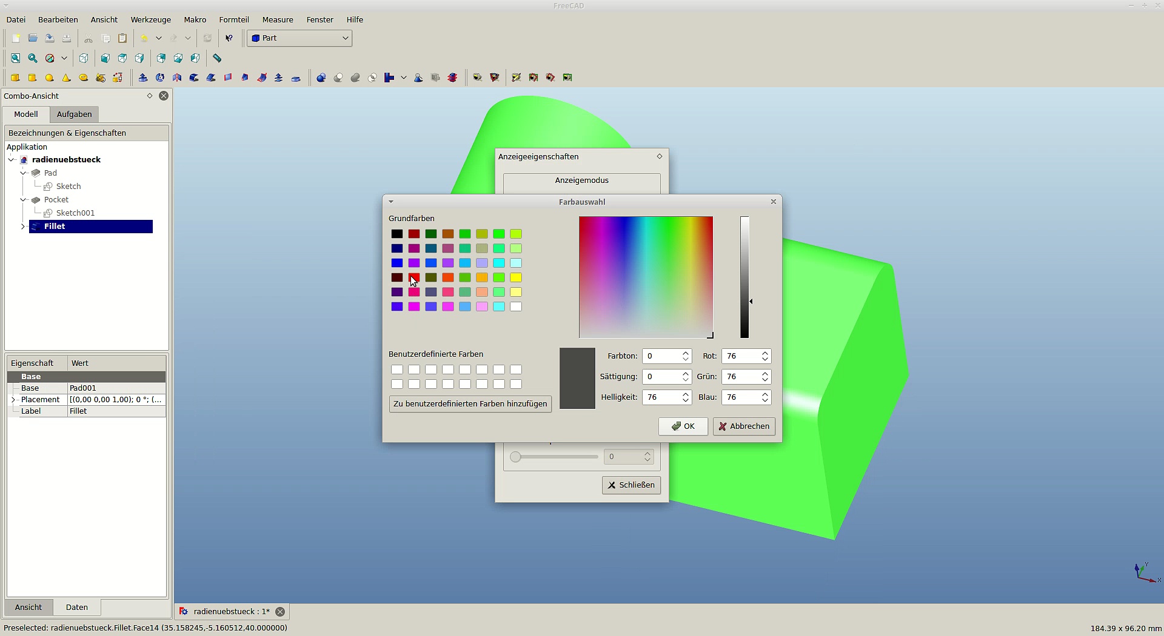Open the Part workbench dropdown
The width and height of the screenshot is (1164, 636).
(x=299, y=38)
